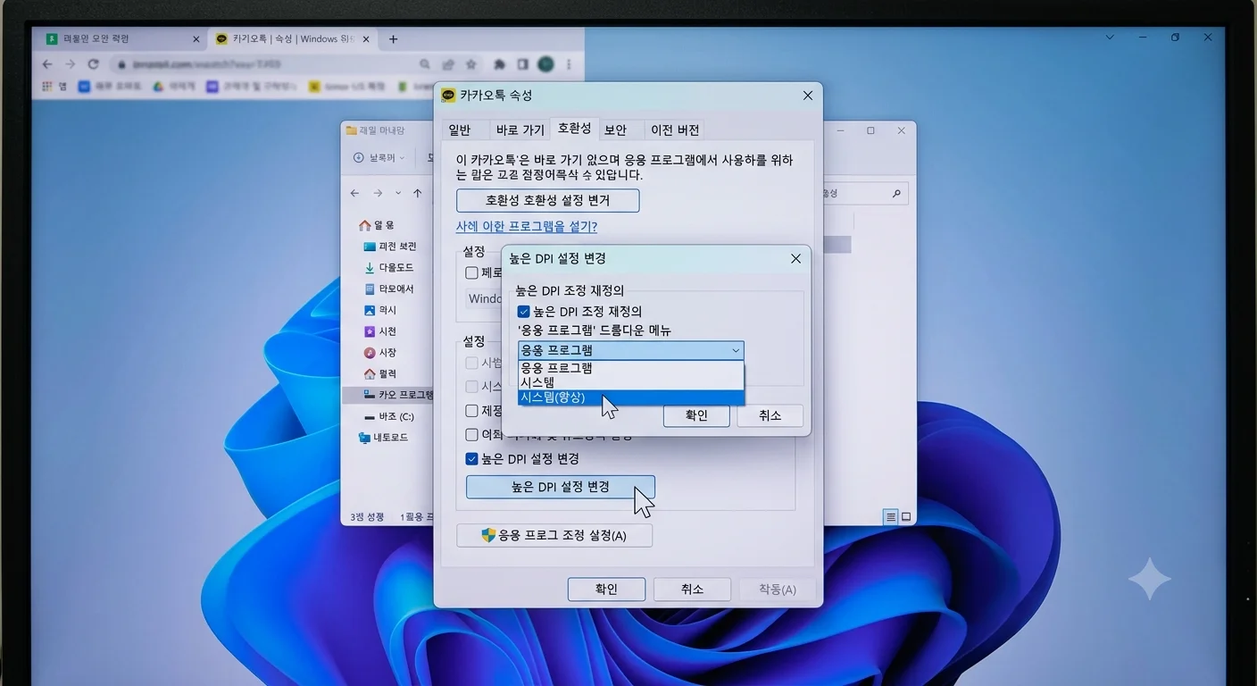Follow the 사에 이한 프로그램을 설기? link

527,227
